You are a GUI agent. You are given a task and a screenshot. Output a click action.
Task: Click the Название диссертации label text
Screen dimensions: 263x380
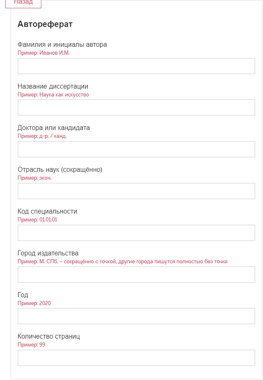[53, 86]
